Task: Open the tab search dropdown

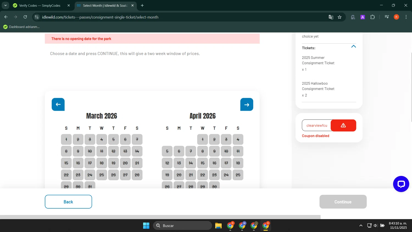Action: [x=5, y=5]
